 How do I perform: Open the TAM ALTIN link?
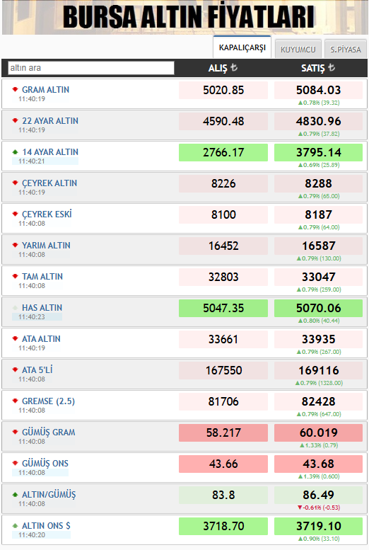pyautogui.click(x=42, y=276)
